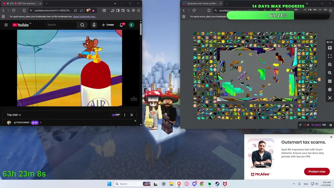The width and height of the screenshot is (334, 188).
Task: Zoom in on the puzzle
Action: pos(330,64)
